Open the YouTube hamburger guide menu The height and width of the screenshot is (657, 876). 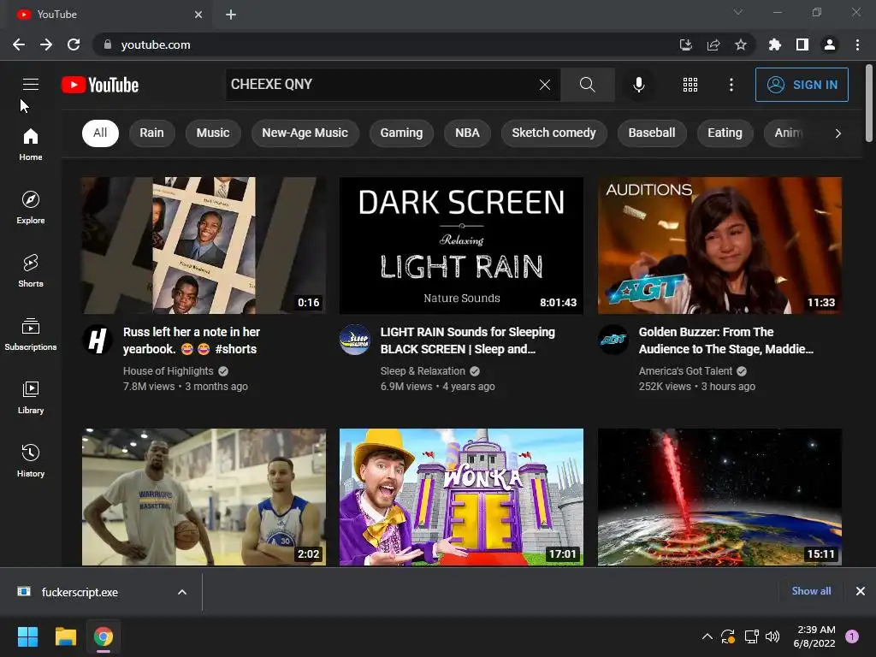(31, 85)
